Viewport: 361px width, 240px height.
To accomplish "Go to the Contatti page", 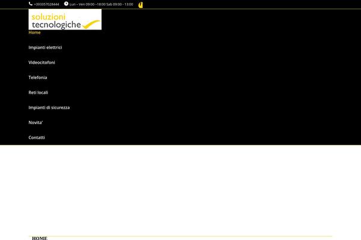I will point(37,137).
